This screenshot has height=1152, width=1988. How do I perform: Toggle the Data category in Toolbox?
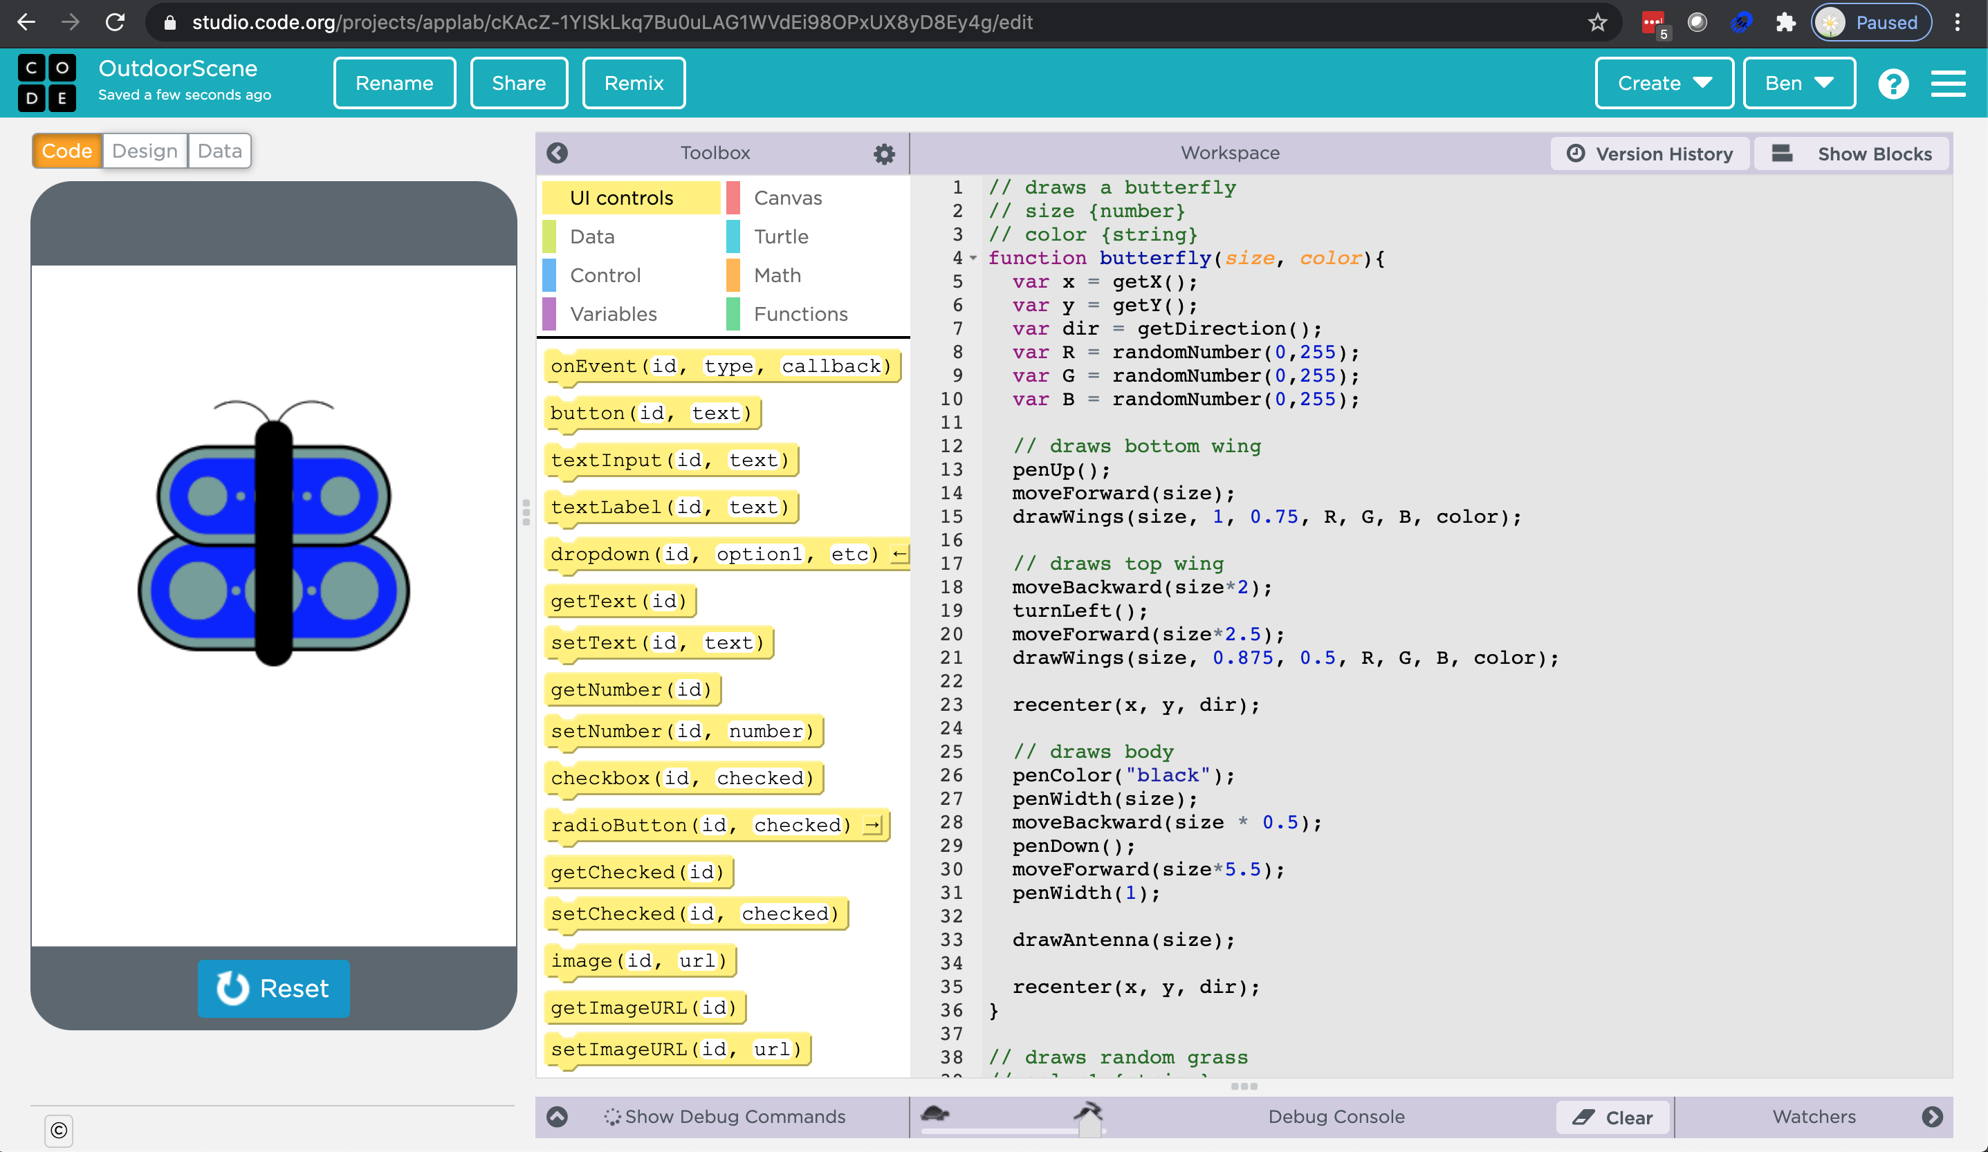coord(593,237)
